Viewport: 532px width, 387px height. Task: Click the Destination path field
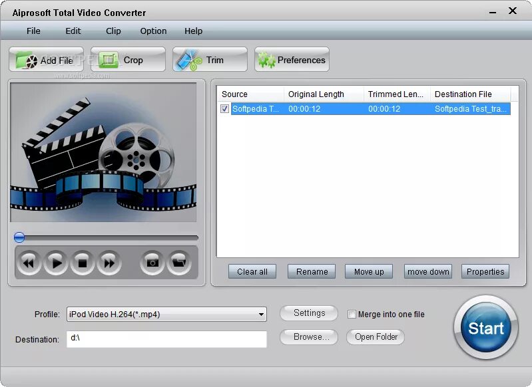pos(166,339)
